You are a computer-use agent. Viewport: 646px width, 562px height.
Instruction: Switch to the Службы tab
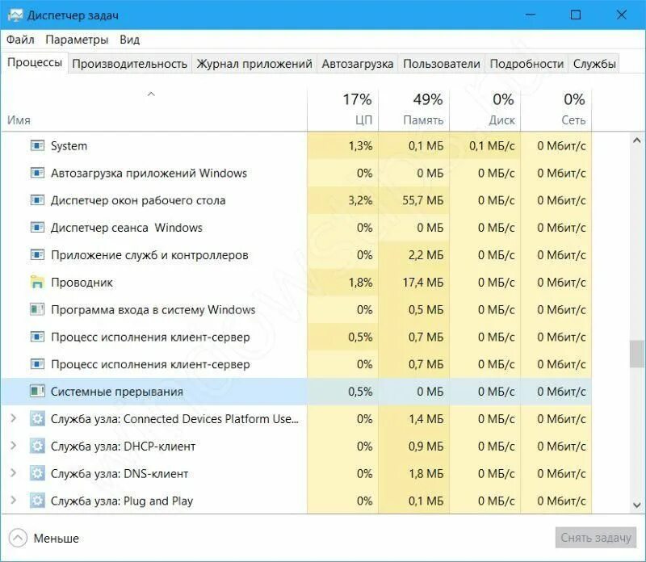click(596, 62)
